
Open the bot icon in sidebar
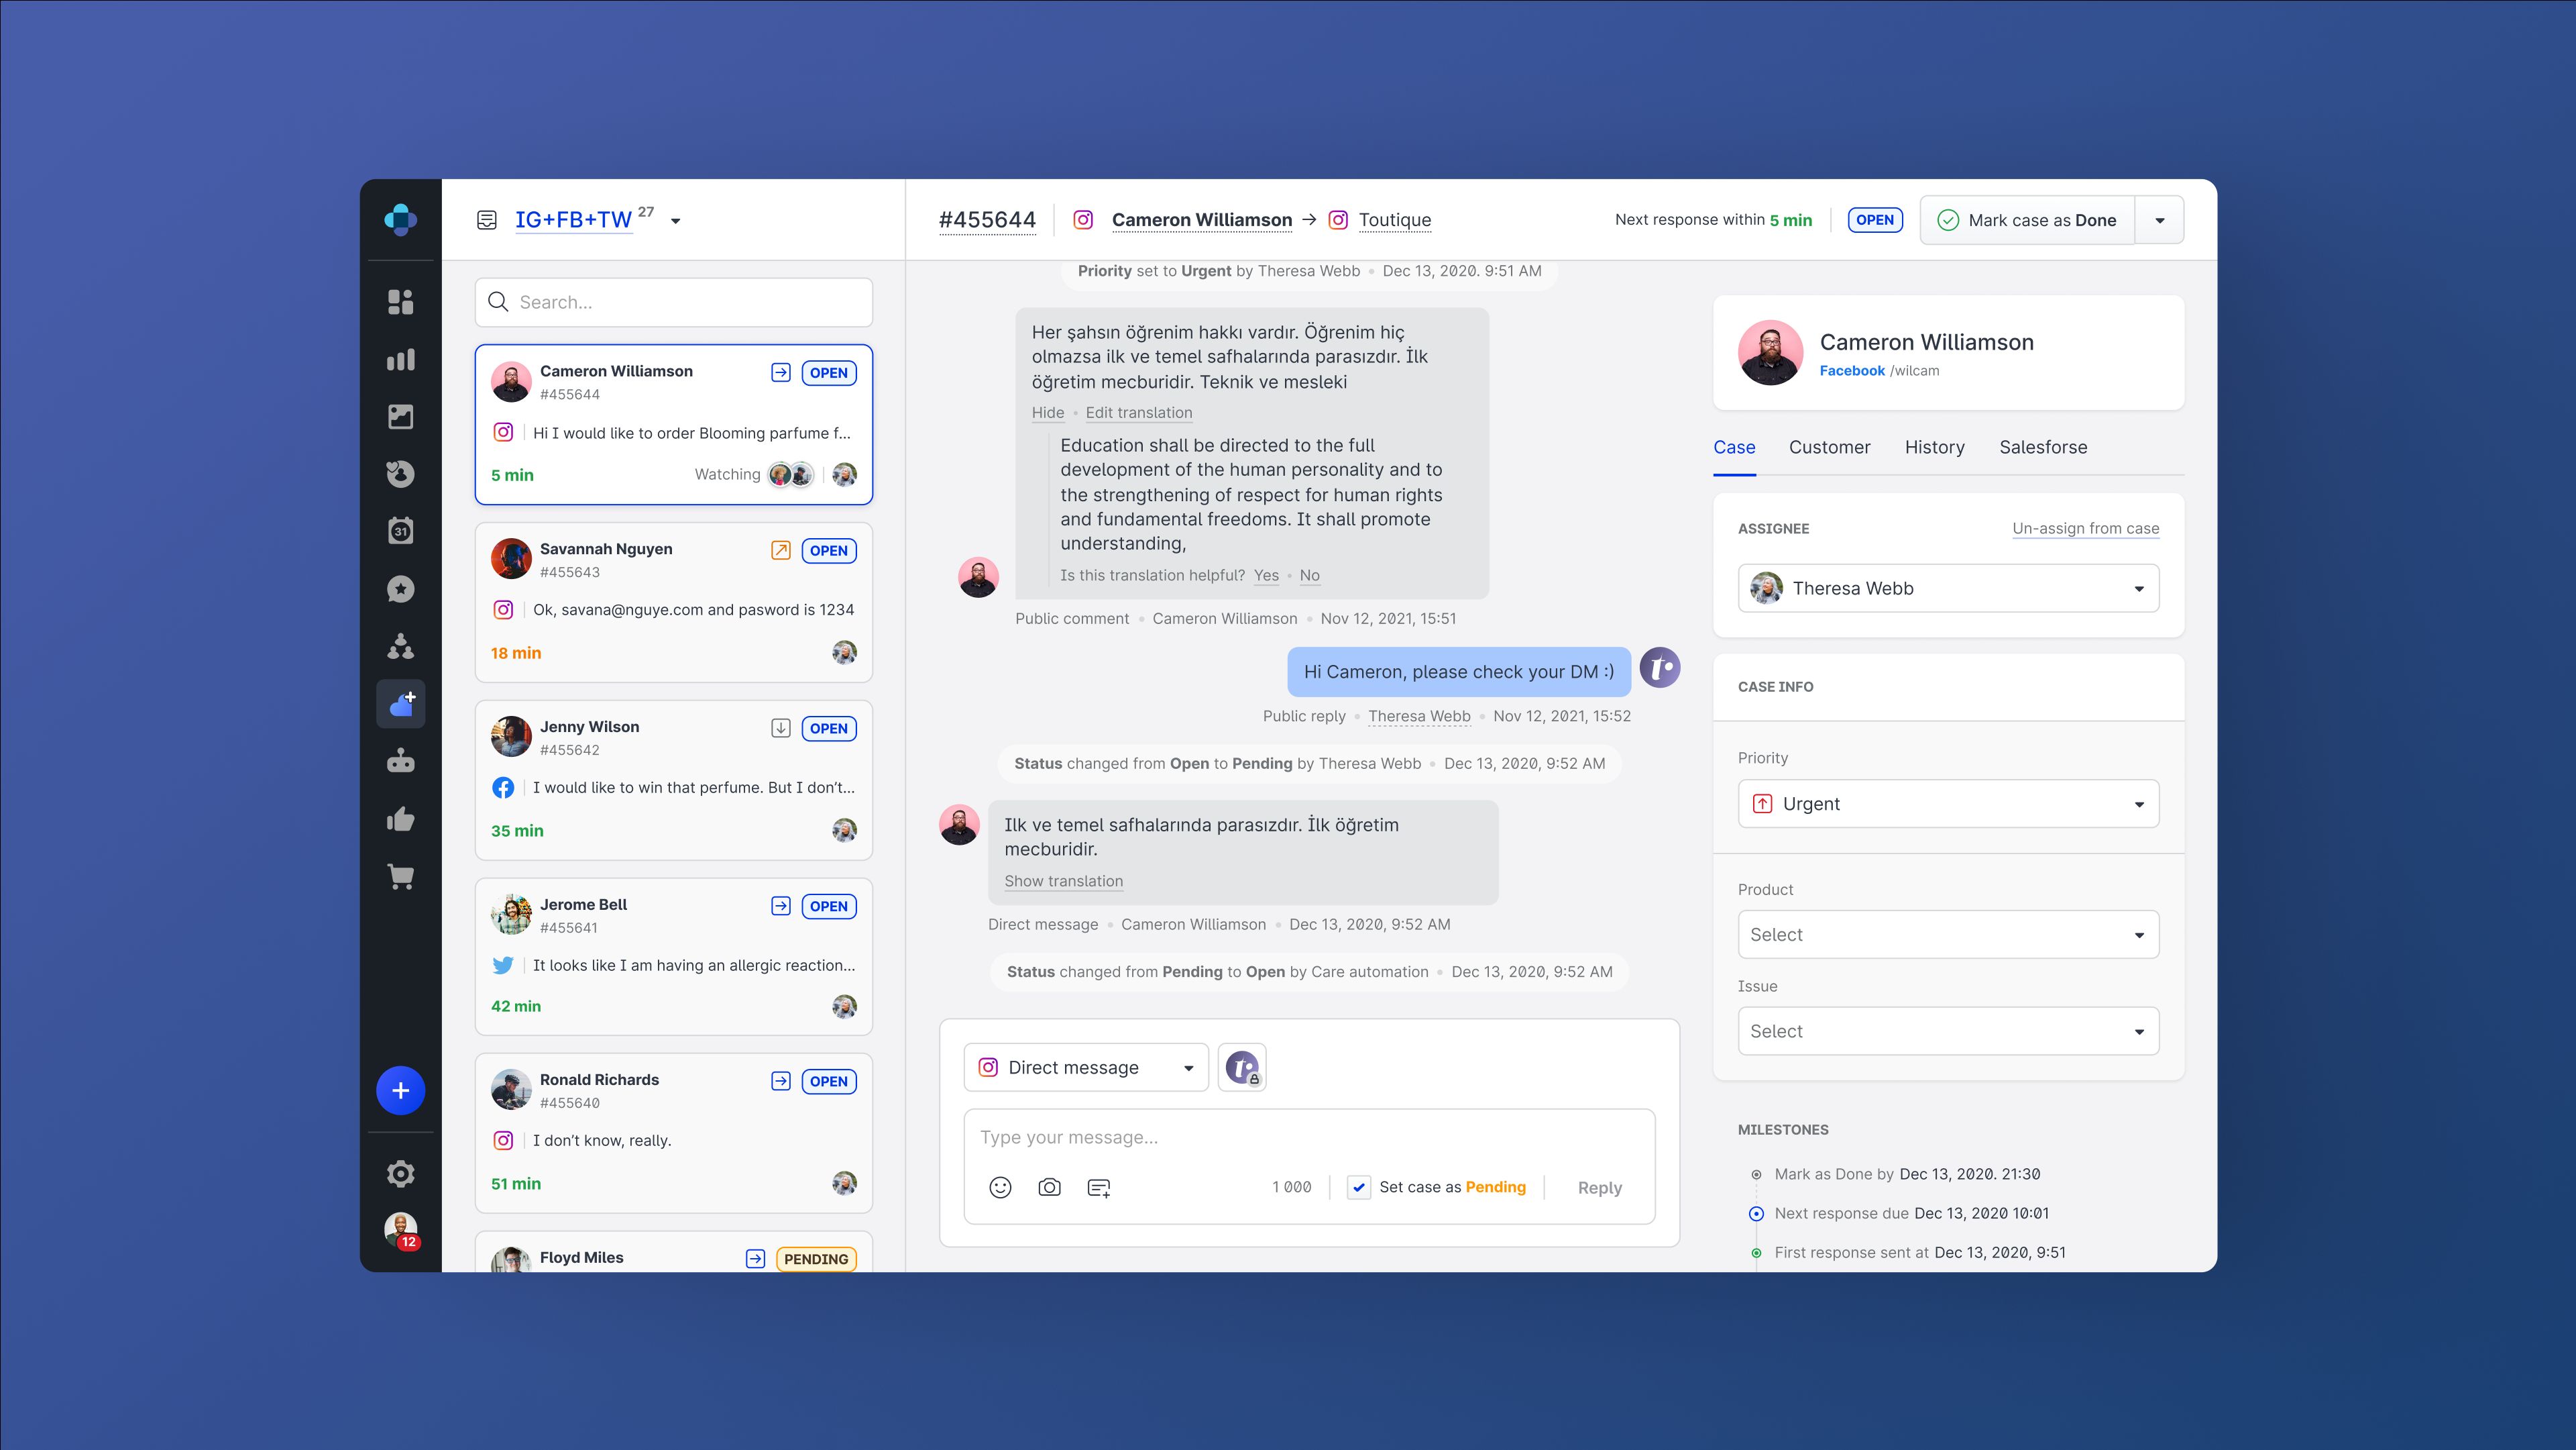point(400,762)
